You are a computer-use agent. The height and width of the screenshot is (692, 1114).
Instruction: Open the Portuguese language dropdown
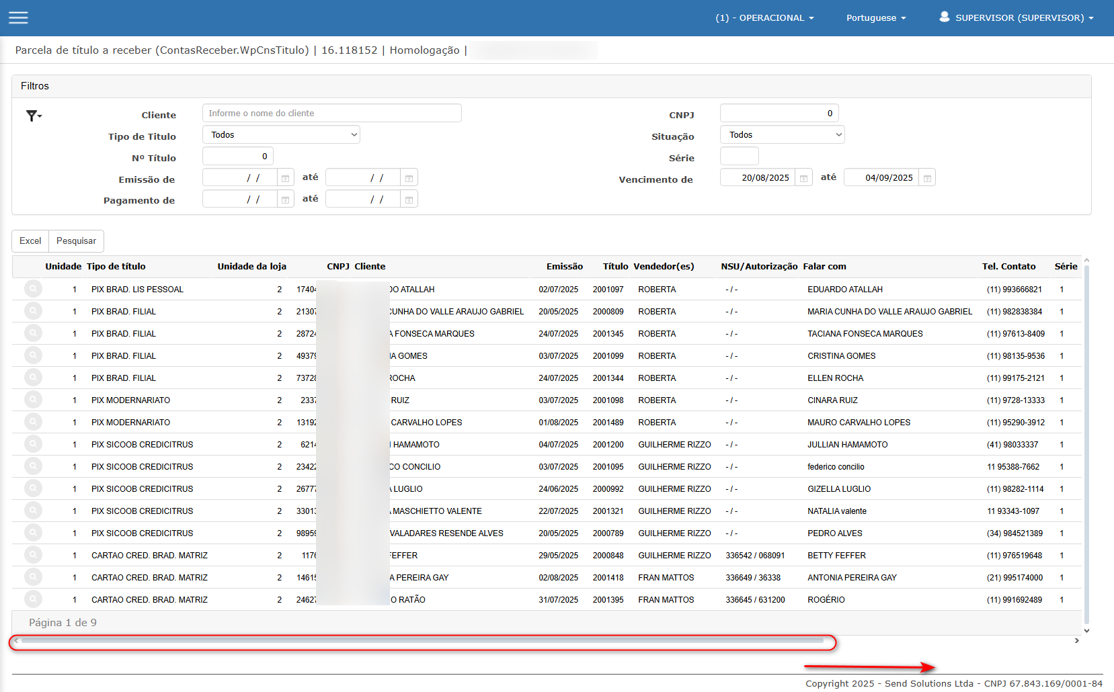click(876, 18)
